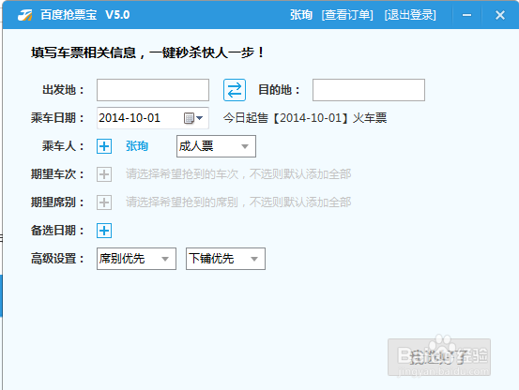This screenshot has width=519, height=390.
Task: Open calendar picker on travel date
Action: pyautogui.click(x=193, y=118)
